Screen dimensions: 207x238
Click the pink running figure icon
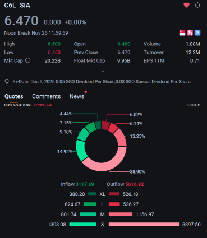(x=190, y=32)
